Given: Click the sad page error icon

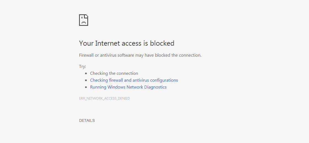Looking at the screenshot, I should click(83, 20).
